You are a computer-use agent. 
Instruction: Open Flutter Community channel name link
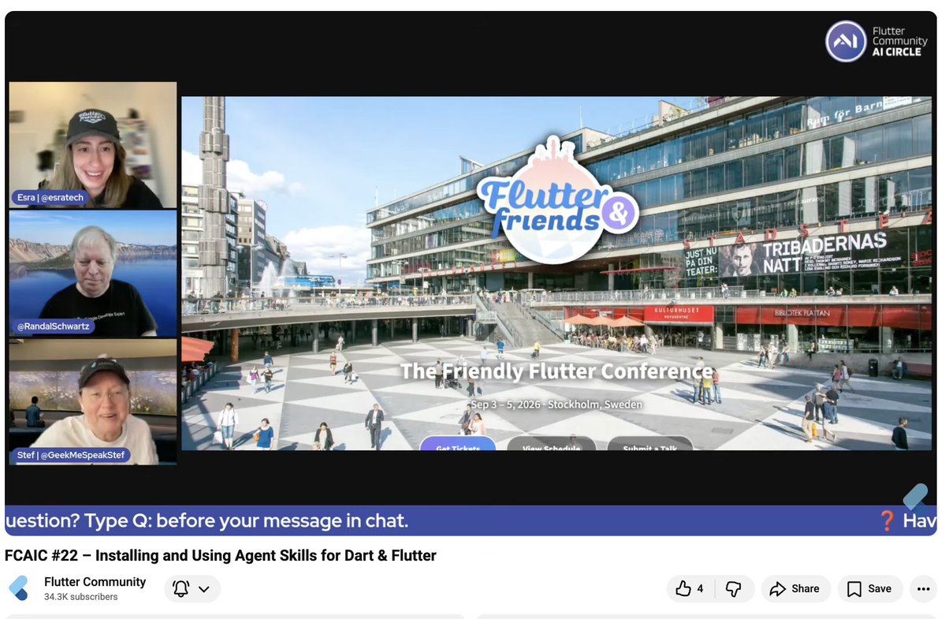[95, 582]
